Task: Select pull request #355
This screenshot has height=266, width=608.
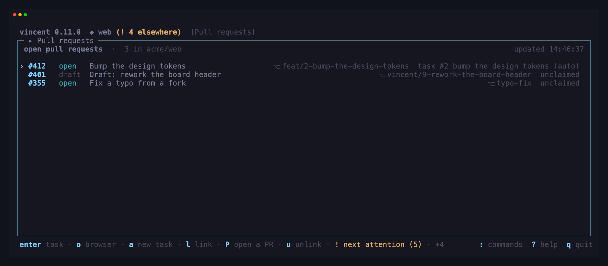Action: point(304,83)
